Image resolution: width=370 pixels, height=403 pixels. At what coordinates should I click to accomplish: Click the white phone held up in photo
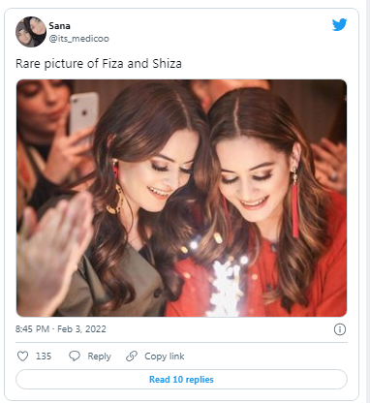pos(83,114)
